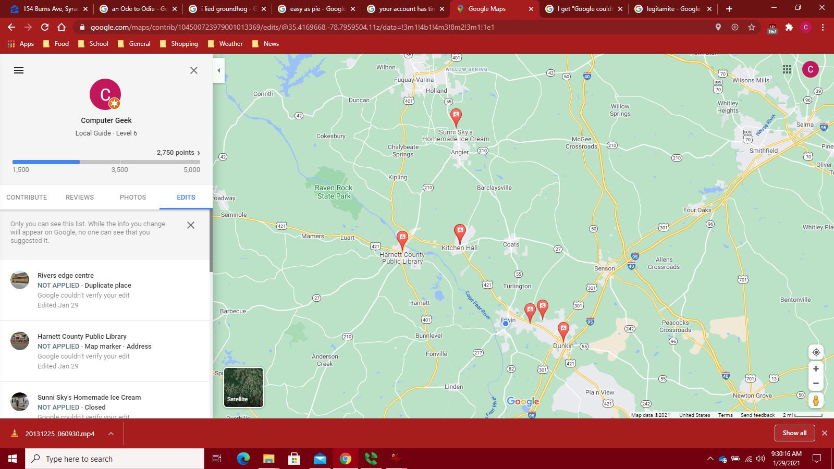834x469 pixels.
Task: Close the contributions side panel
Action: pos(194,70)
